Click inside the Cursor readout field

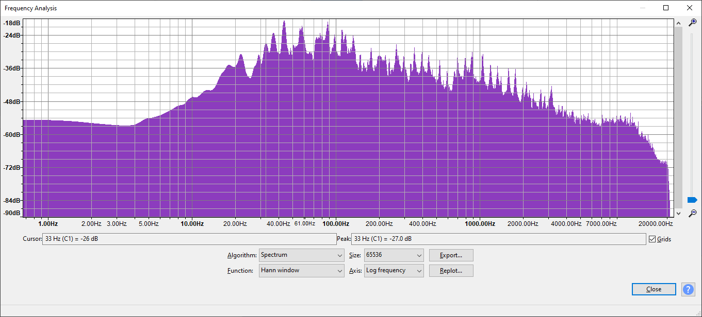coord(189,239)
